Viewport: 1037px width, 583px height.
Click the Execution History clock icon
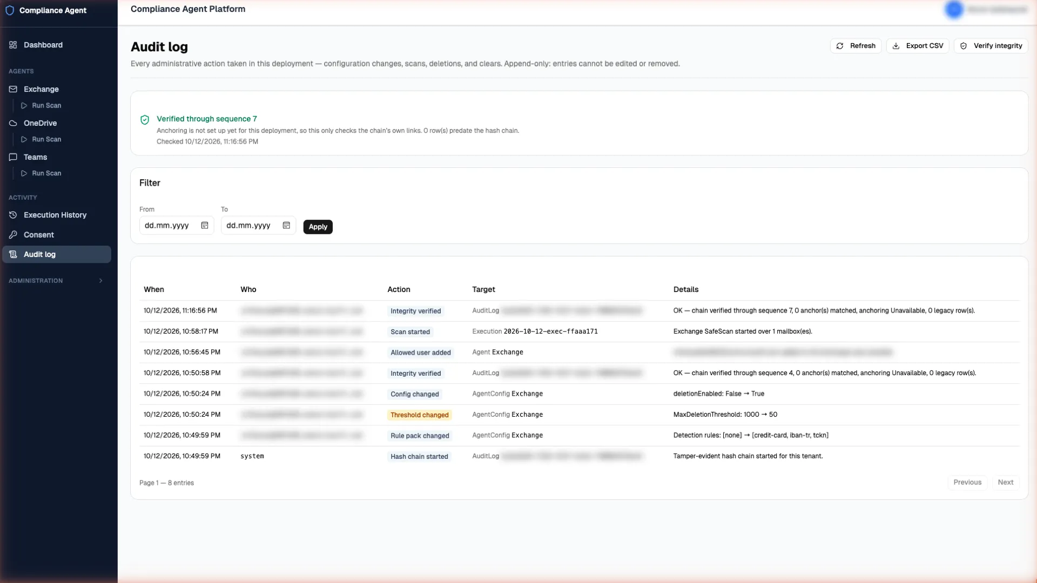click(x=13, y=215)
